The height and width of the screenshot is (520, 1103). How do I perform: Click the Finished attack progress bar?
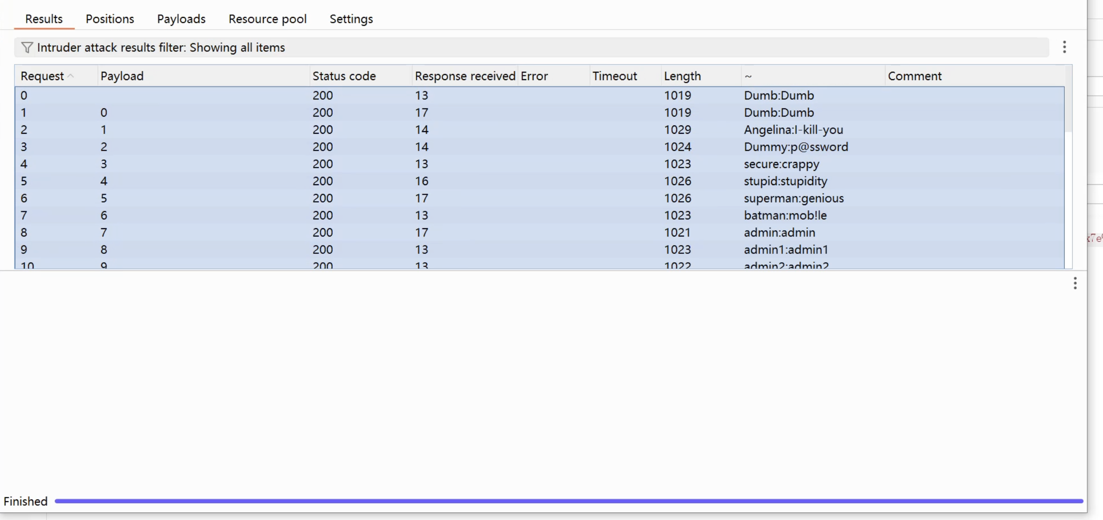point(567,501)
